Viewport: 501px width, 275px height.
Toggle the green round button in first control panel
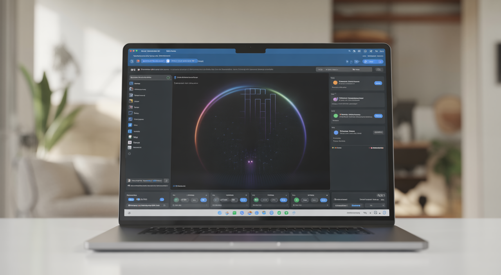pyautogui.click(x=176, y=200)
